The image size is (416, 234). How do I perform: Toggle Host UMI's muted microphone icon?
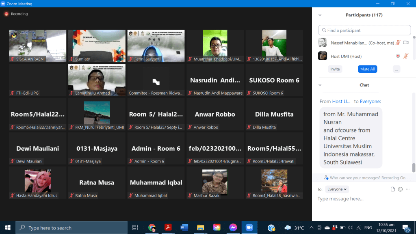pyautogui.click(x=405, y=56)
